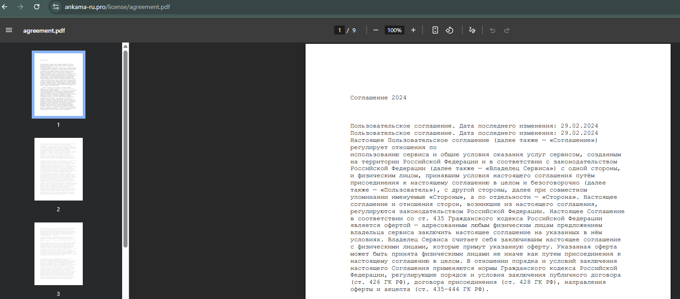Open page 2 thumbnail

[x=59, y=169]
